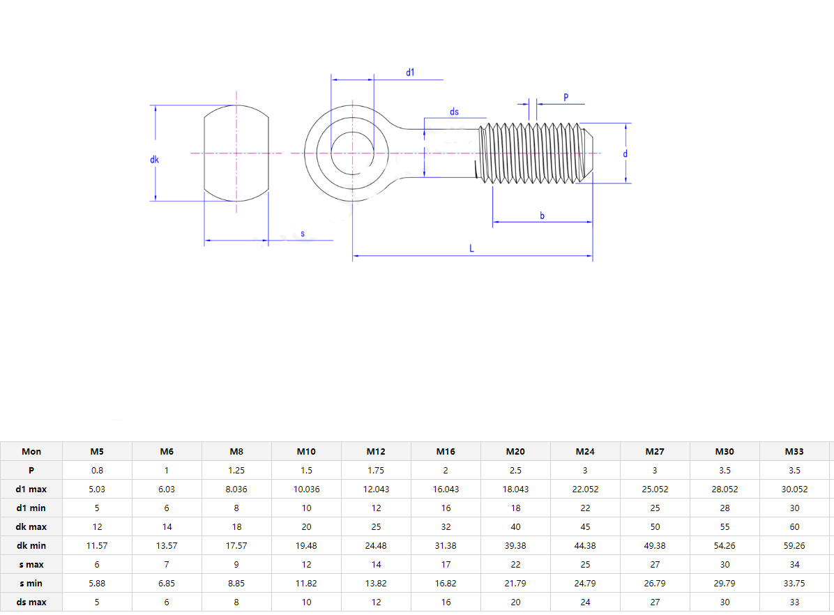
Task: Click the 31.38 cell
Action: (446, 545)
